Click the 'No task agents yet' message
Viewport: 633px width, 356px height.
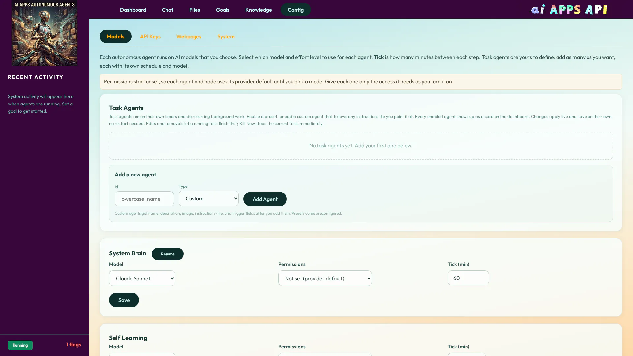(x=361, y=145)
